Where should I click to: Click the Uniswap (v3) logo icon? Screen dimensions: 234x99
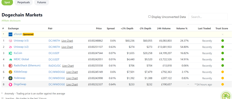pyautogui.click(x=10, y=41)
